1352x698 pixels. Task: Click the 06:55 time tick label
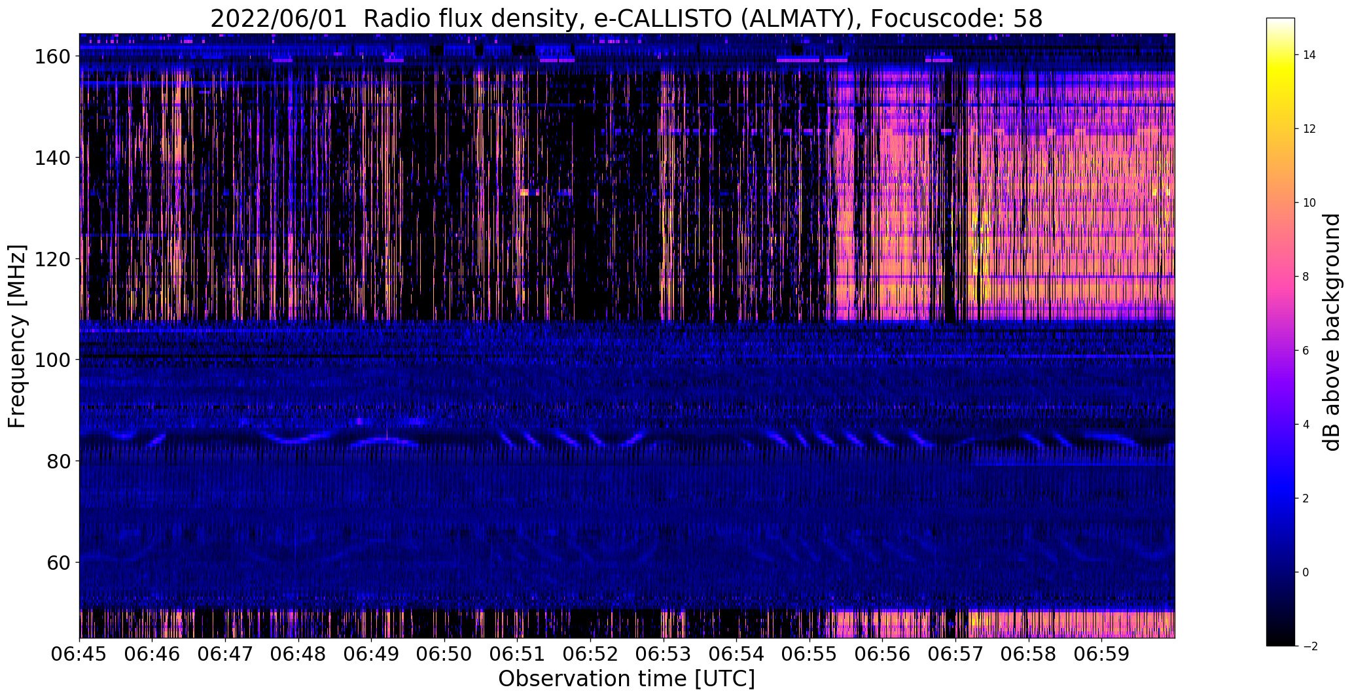tap(809, 654)
